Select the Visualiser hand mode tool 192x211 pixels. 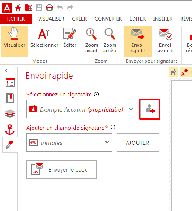(14, 42)
